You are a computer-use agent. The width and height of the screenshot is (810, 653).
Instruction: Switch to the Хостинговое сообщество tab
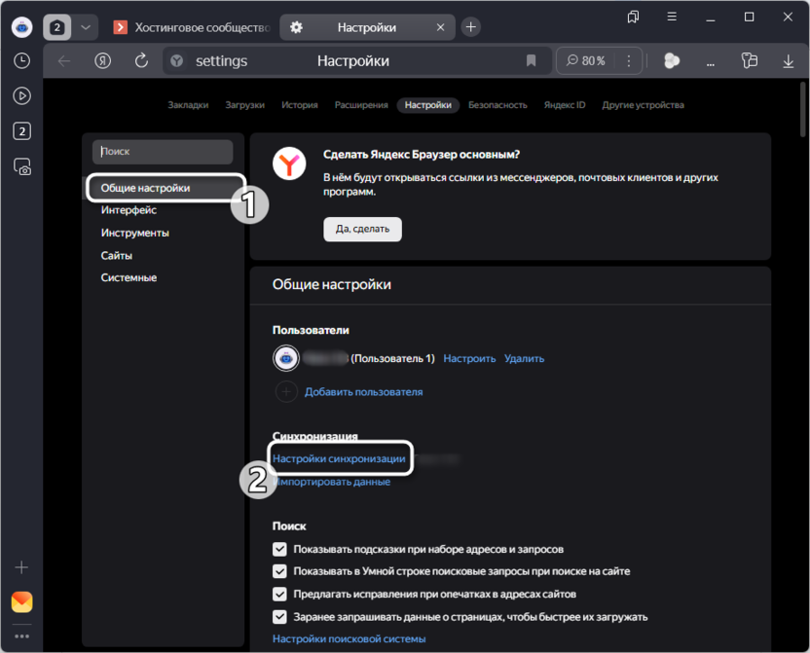tap(192, 27)
